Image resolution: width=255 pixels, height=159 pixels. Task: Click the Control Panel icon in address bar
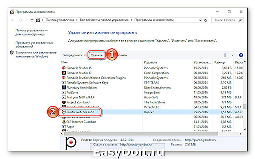[x=38, y=20]
